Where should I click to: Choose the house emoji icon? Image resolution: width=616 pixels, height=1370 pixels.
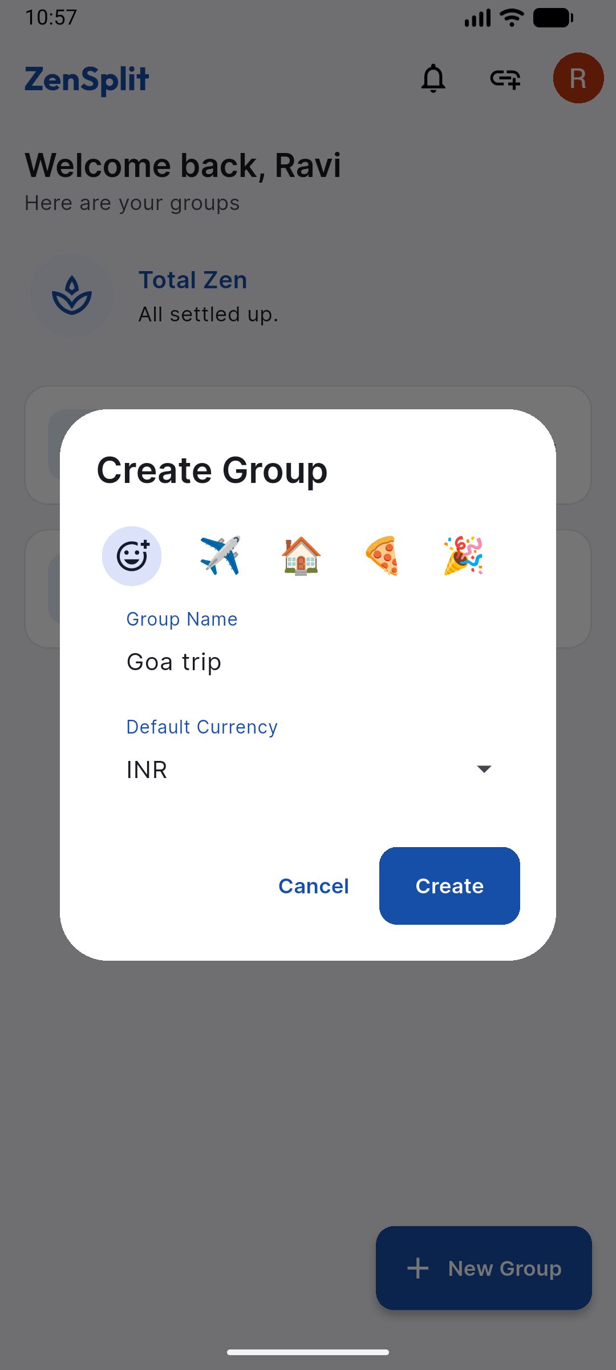(301, 556)
